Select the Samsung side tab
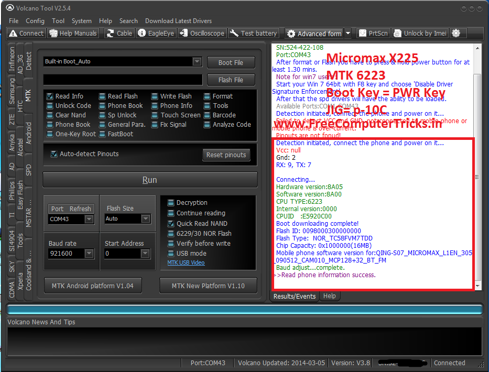Image resolution: width=489 pixels, height=372 pixels. point(12,91)
